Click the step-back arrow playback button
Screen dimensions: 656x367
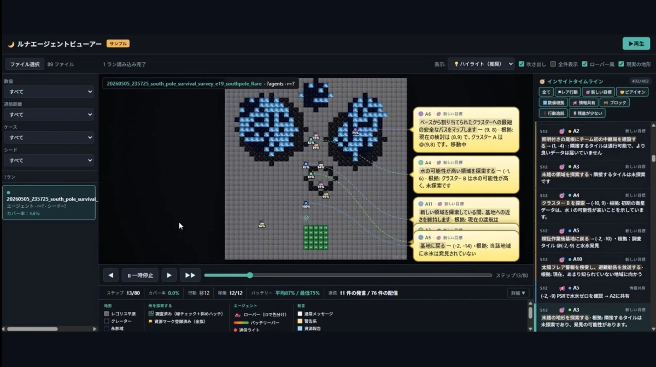click(111, 275)
